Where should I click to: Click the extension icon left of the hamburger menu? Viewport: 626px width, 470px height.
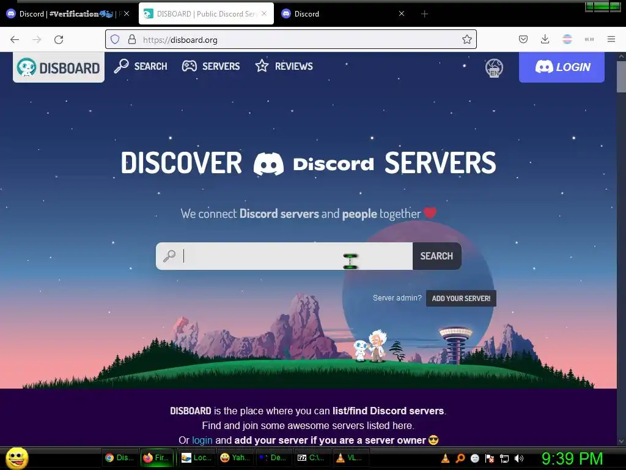point(589,39)
